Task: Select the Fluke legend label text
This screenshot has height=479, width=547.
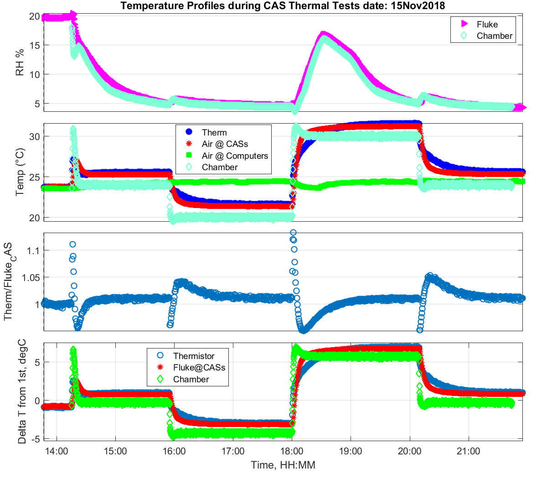Action: [x=487, y=24]
